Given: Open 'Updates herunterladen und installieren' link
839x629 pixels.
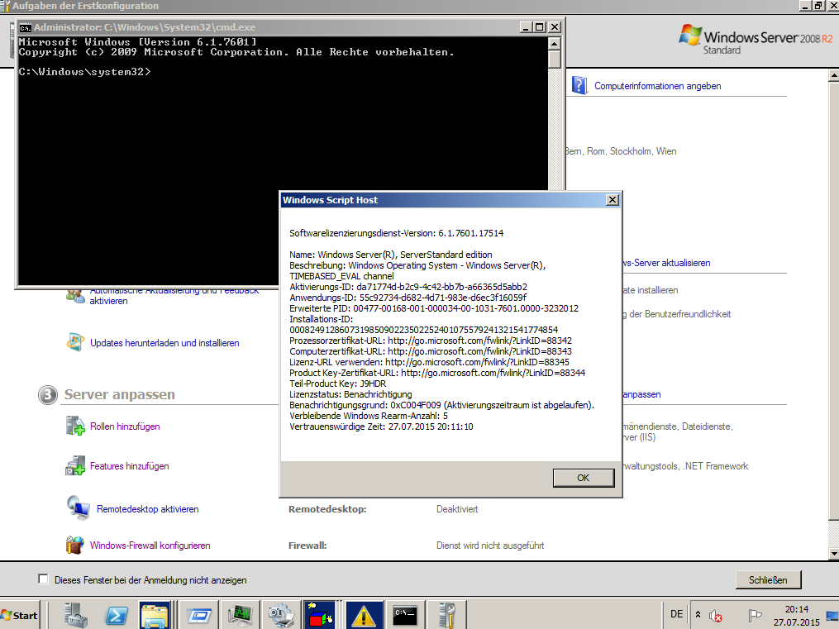Looking at the screenshot, I should click(164, 343).
